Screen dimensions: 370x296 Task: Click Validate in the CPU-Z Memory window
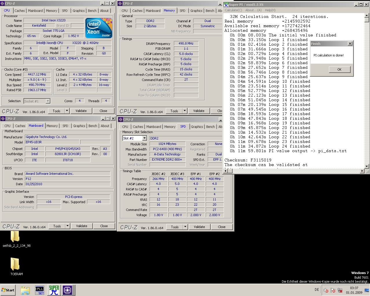click(x=199, y=111)
